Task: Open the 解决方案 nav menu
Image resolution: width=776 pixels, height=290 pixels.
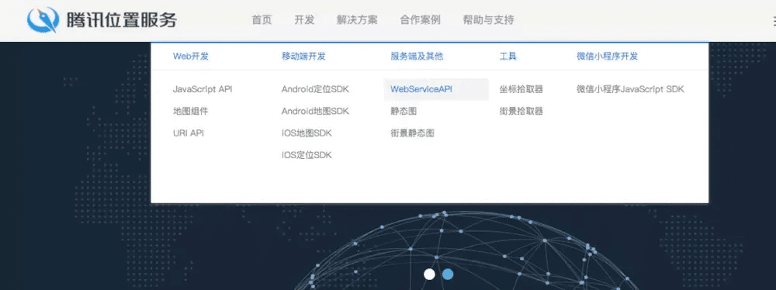Action: click(357, 20)
